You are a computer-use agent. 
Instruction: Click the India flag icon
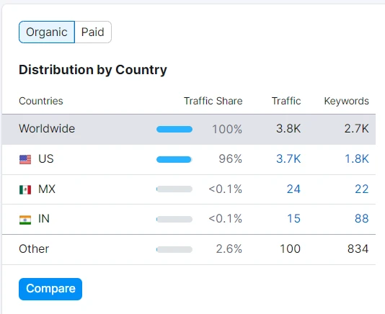click(25, 220)
